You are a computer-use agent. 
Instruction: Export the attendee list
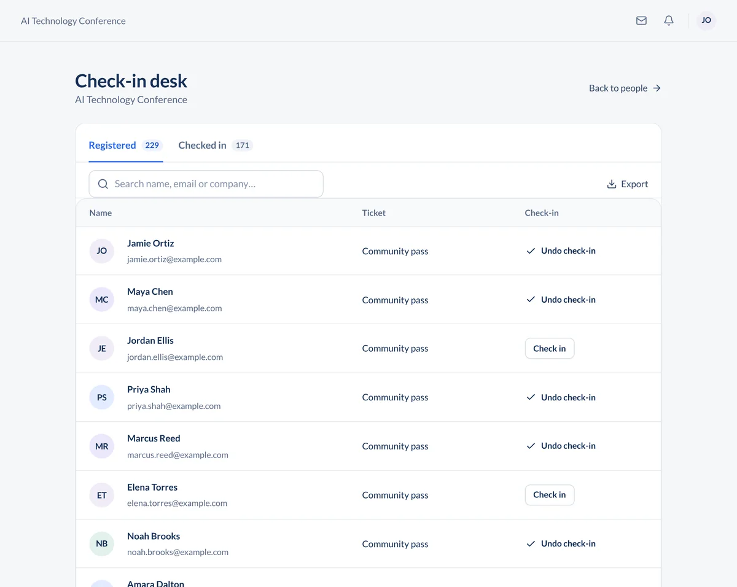(x=628, y=184)
